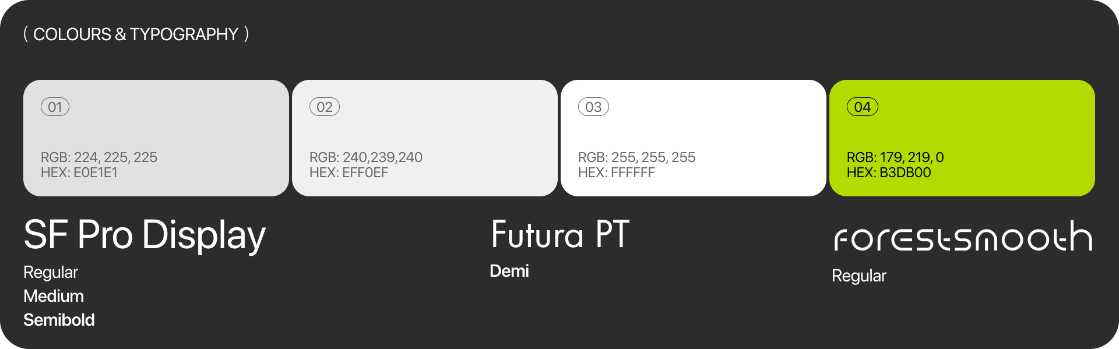Click the RGB: 240,239,240 value

click(365, 157)
